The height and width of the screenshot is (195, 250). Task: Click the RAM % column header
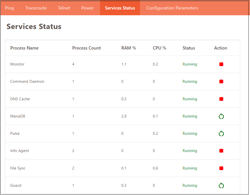(x=129, y=48)
